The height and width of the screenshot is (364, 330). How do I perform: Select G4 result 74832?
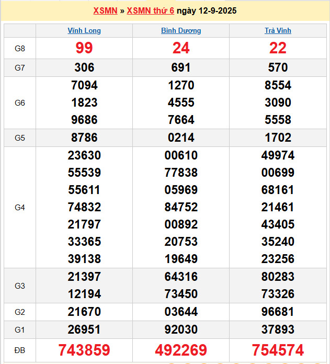pos(84,207)
